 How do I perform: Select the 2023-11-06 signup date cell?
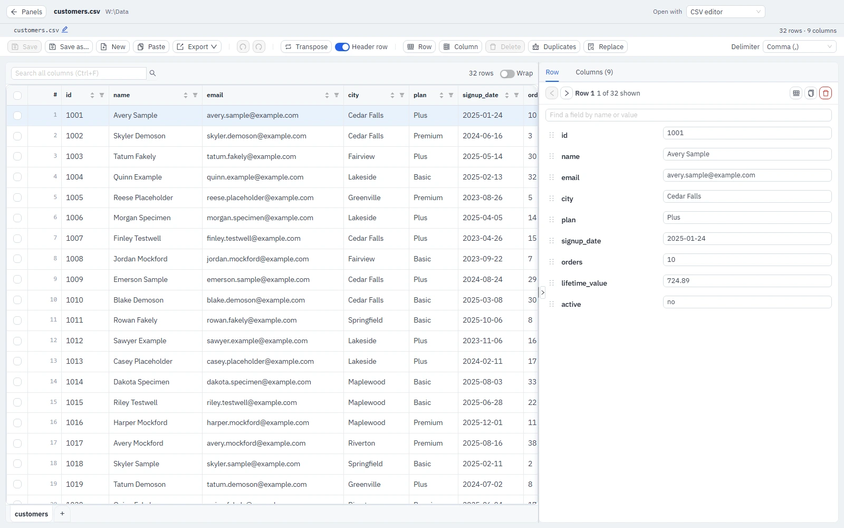coord(491,341)
